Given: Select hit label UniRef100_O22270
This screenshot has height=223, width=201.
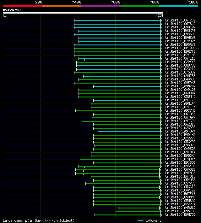Looking at the screenshot, I should point(180,138).
